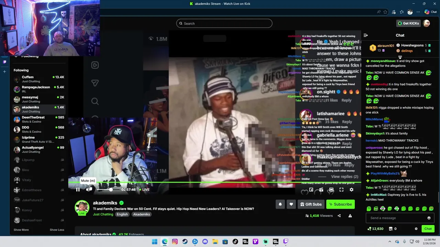
Task: Open TikTok from taskbar
Action: tap(235, 242)
